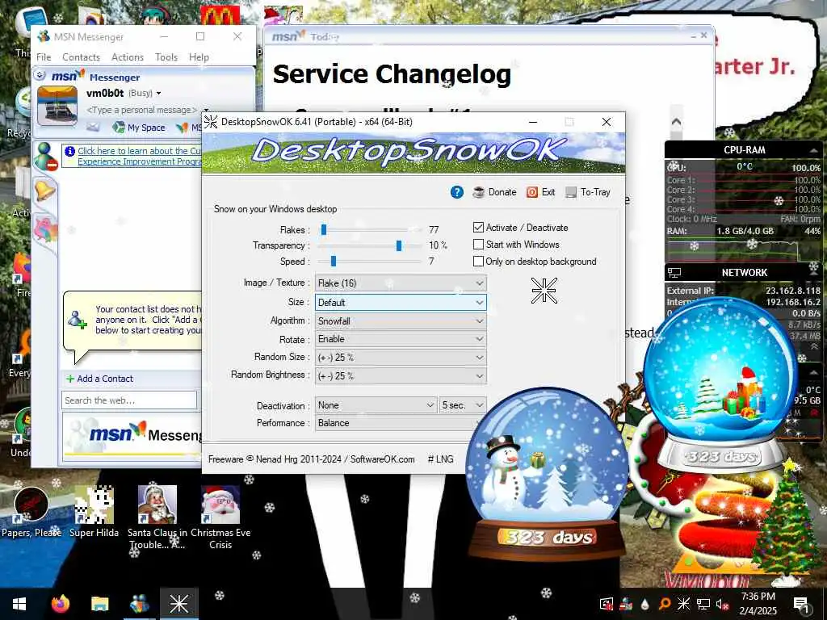
Task: Open the notification center icon
Action: click(x=801, y=604)
